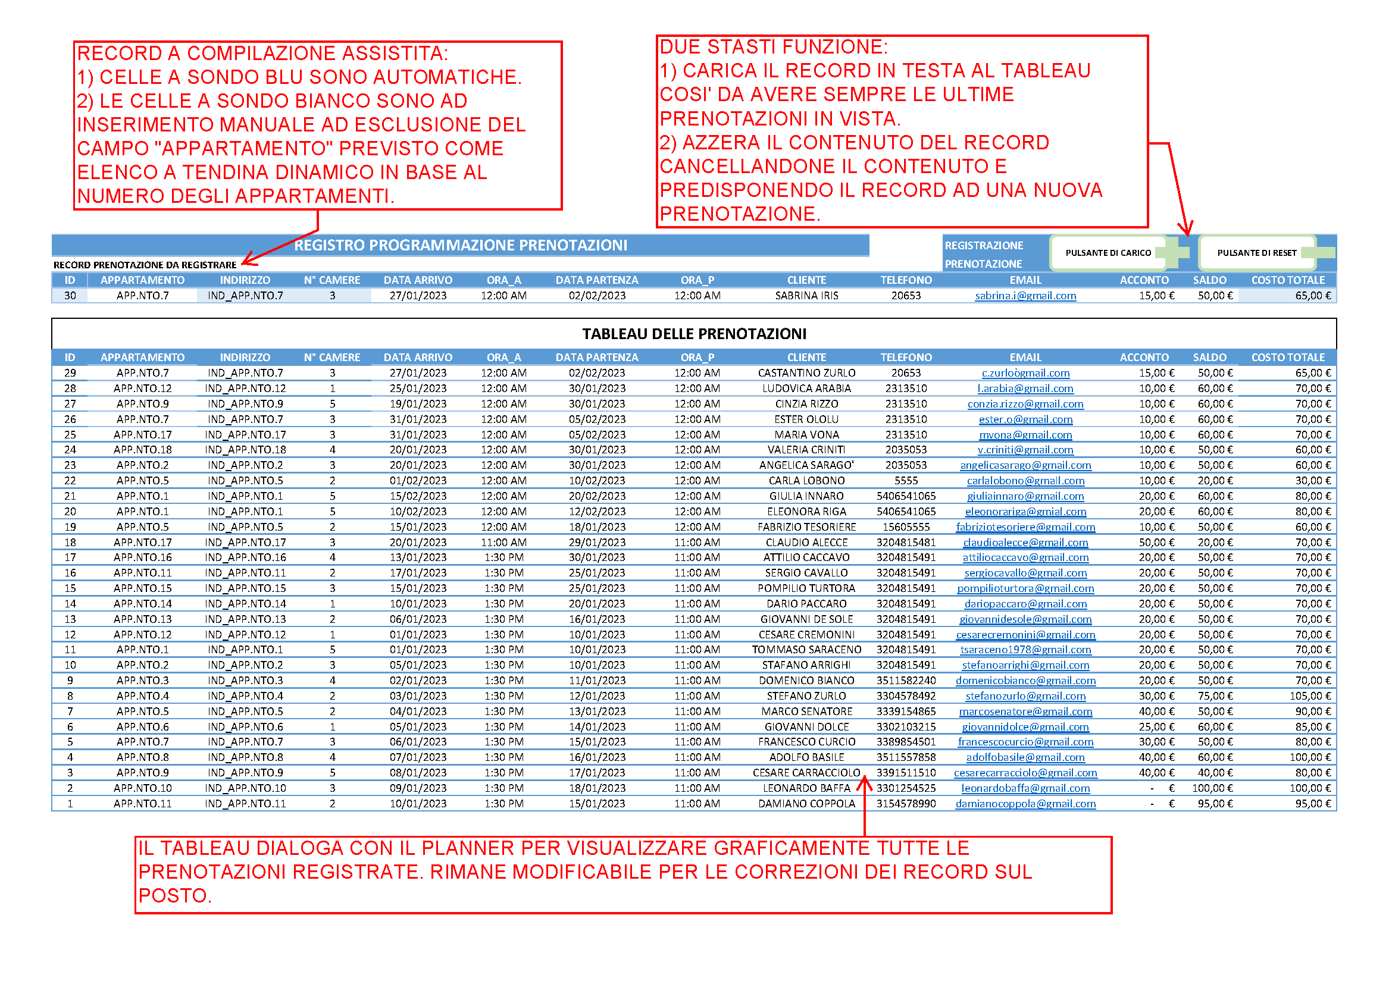This screenshot has width=1392, height=984.
Task: Click tableau APPARTAMENTO column header
Action: [142, 358]
